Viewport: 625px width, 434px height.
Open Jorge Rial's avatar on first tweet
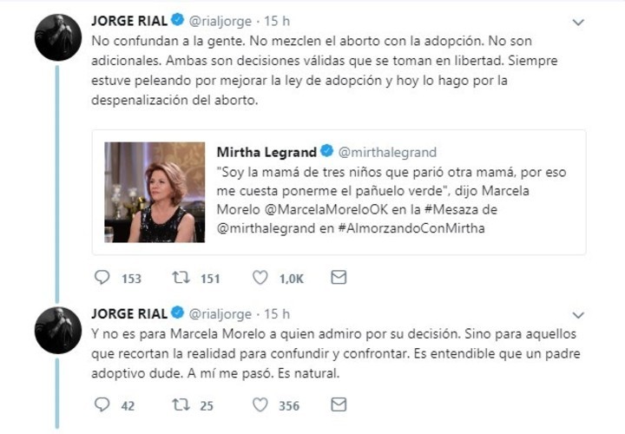(58, 38)
